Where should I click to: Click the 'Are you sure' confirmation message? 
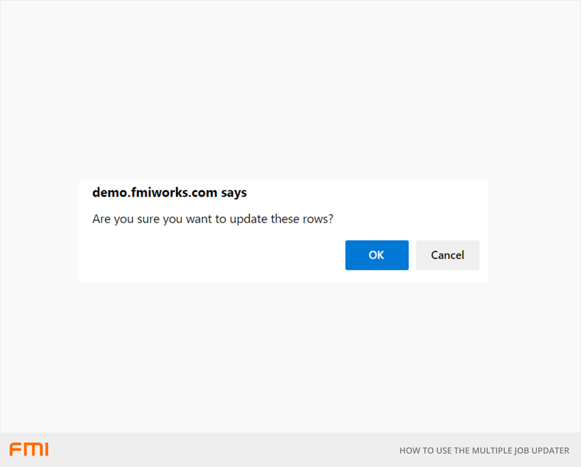[213, 219]
